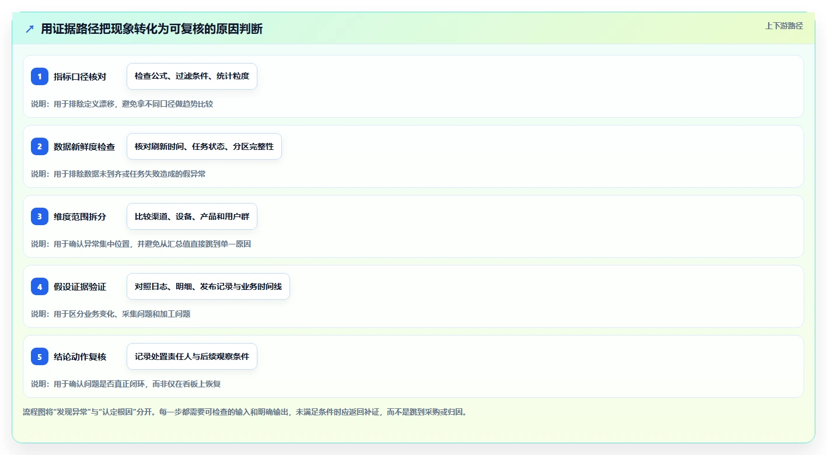Image resolution: width=827 pixels, height=455 pixels.
Task: Click the 维度范围拆分 step title
Action: [80, 216]
